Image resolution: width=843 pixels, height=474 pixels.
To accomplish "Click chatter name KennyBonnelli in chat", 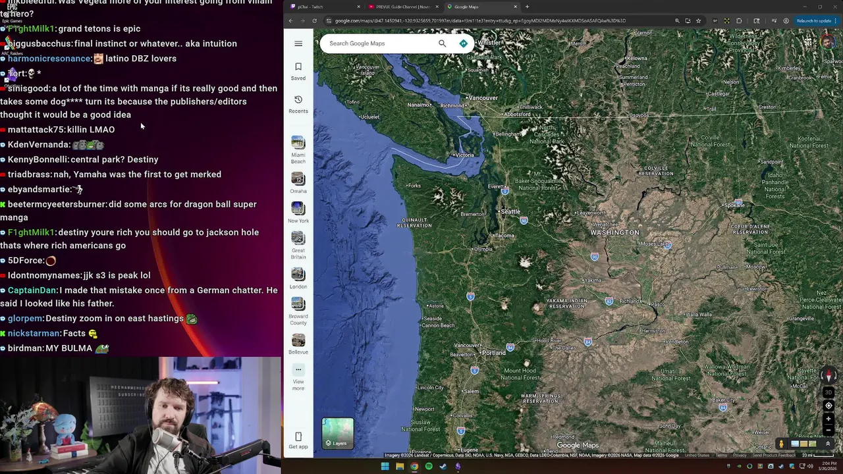I will tap(38, 159).
